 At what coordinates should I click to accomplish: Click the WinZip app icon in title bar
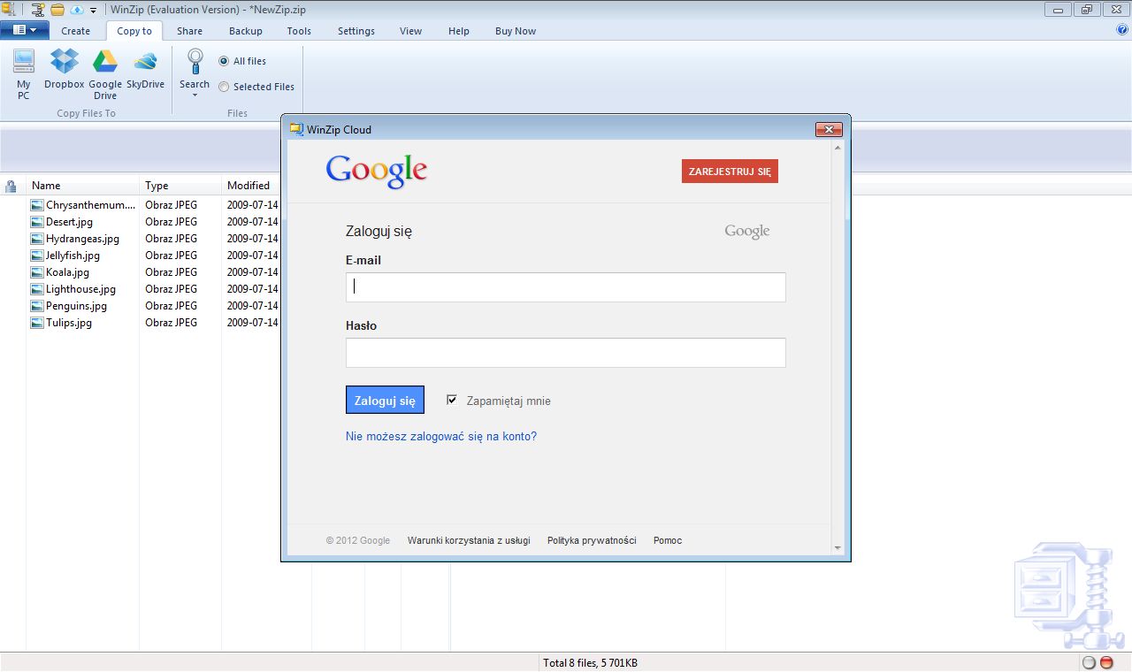point(7,9)
